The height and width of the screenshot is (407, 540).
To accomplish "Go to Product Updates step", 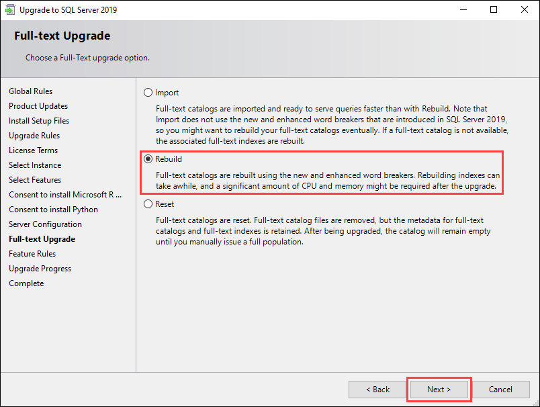I will [x=38, y=106].
